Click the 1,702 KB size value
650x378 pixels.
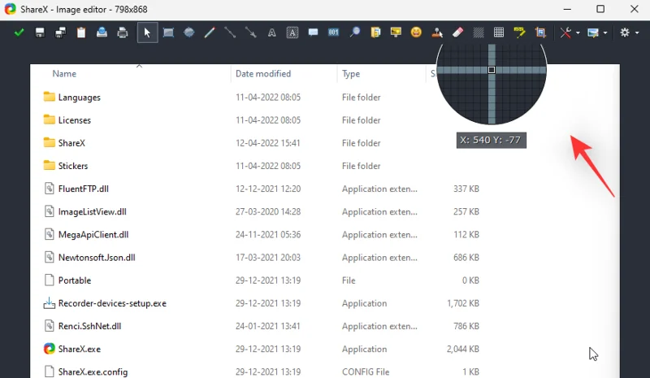point(463,303)
